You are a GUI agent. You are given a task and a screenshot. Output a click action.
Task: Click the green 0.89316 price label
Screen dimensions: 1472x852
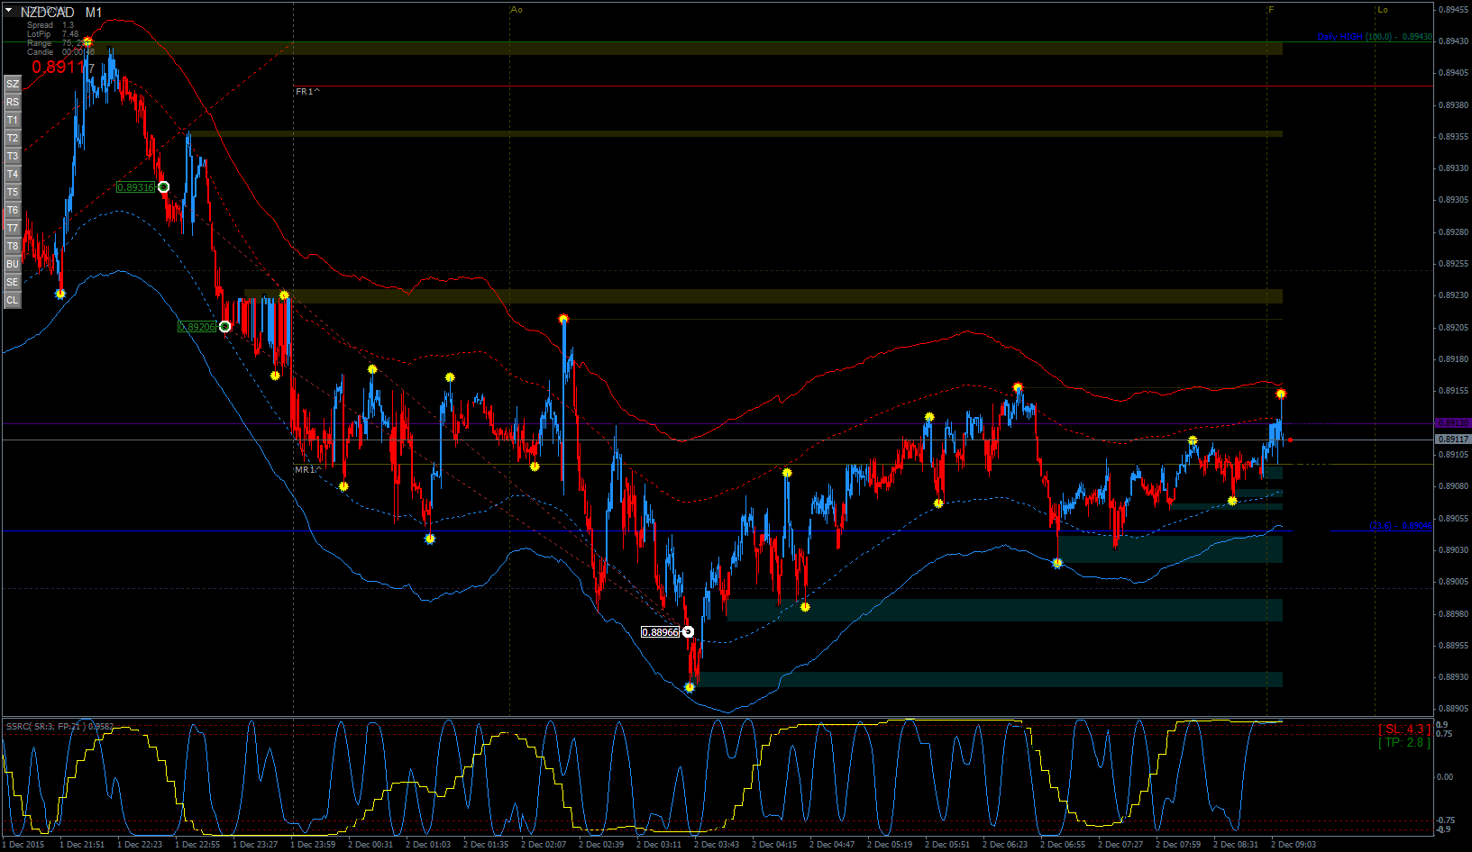click(x=136, y=187)
